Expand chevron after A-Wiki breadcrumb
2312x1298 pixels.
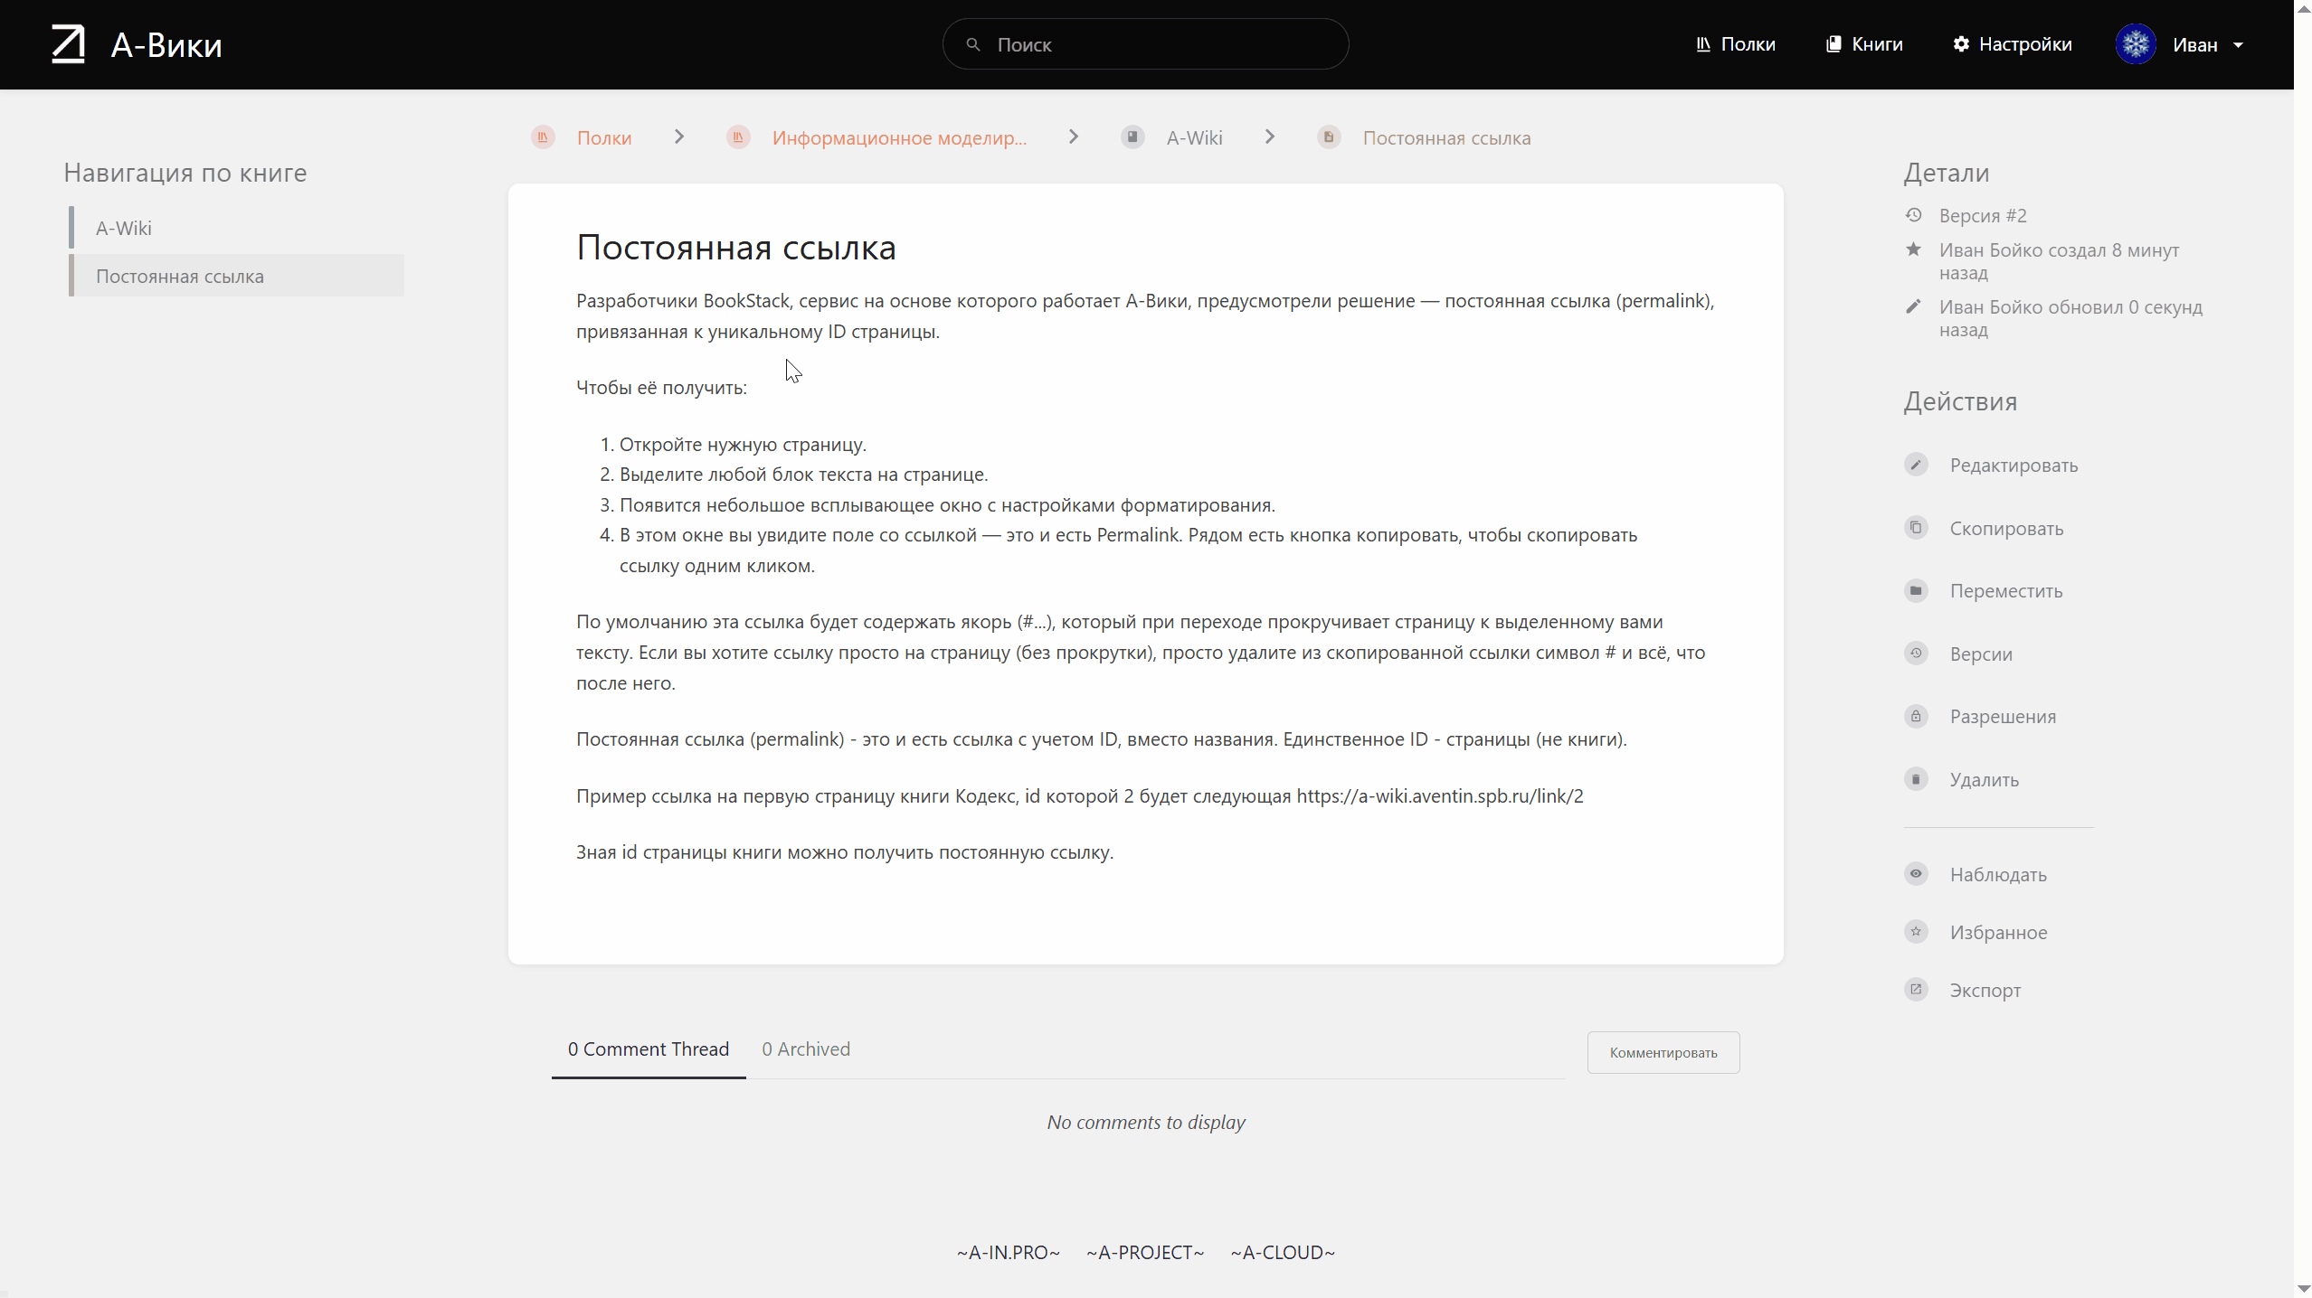pos(1270,136)
